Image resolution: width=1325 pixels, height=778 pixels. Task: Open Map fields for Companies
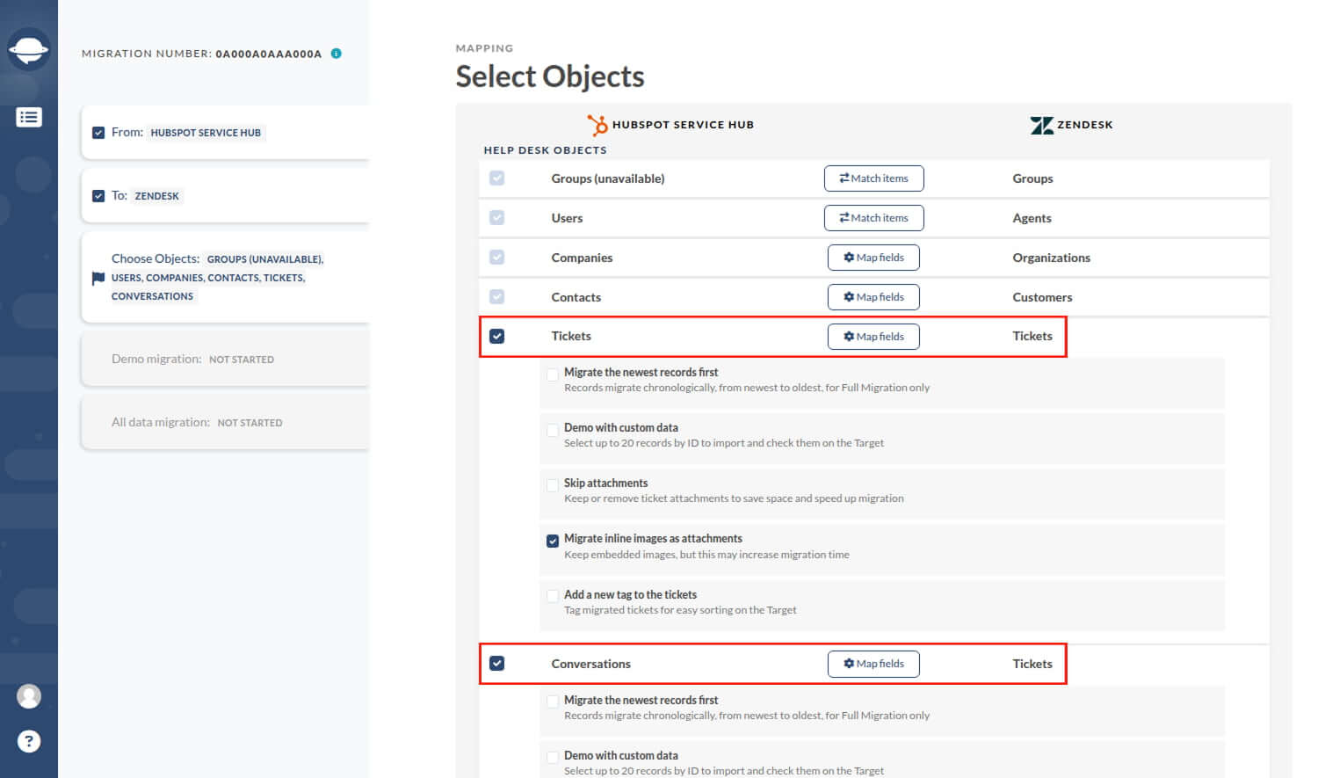[x=873, y=258]
